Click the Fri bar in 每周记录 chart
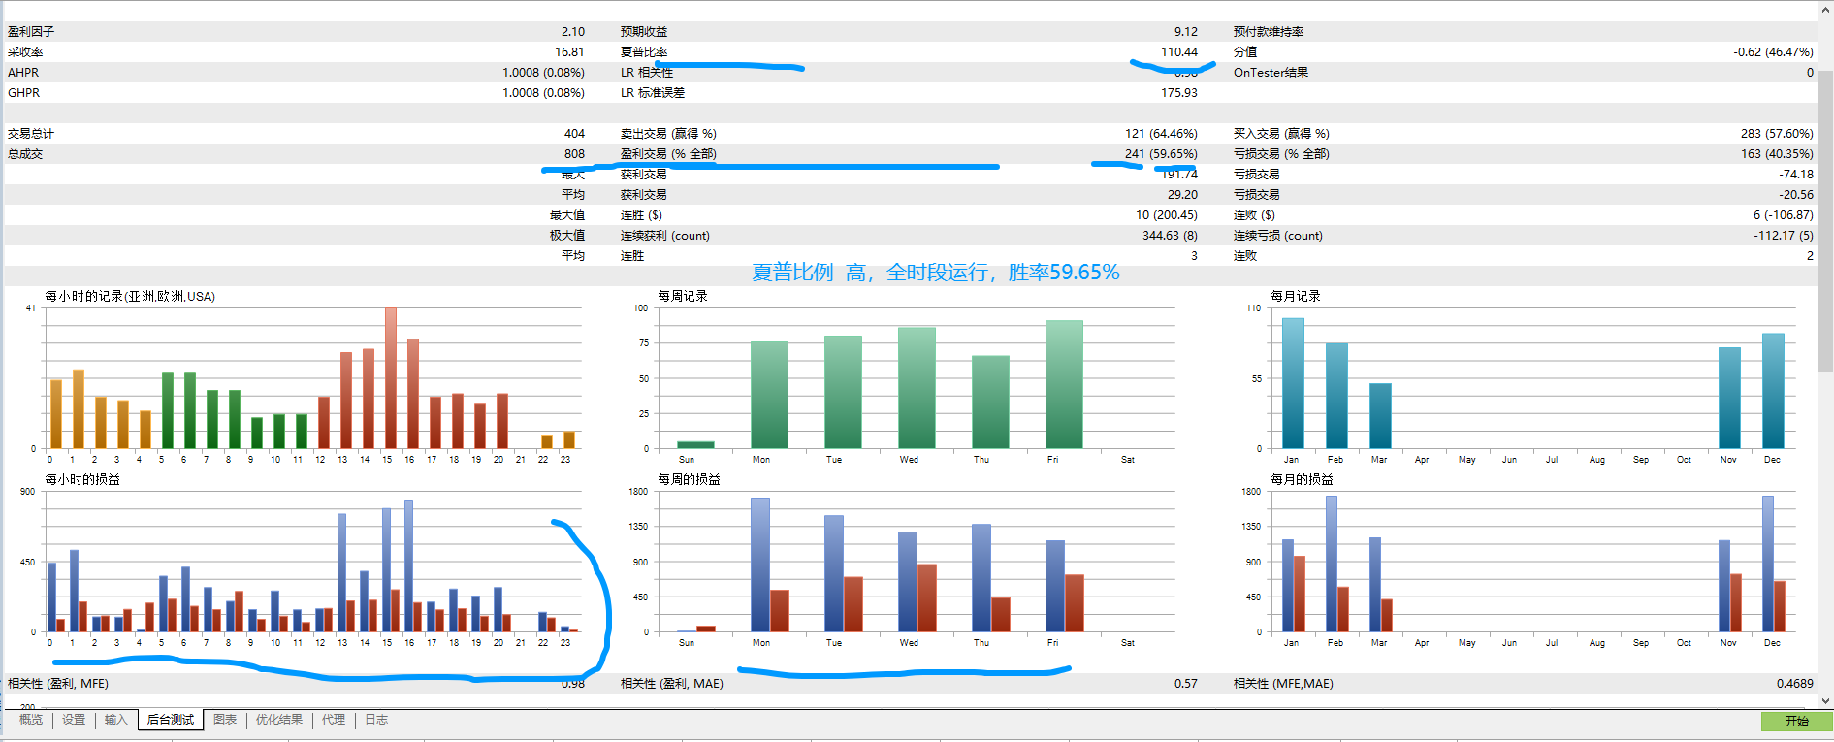1834x742 pixels. point(1064,384)
